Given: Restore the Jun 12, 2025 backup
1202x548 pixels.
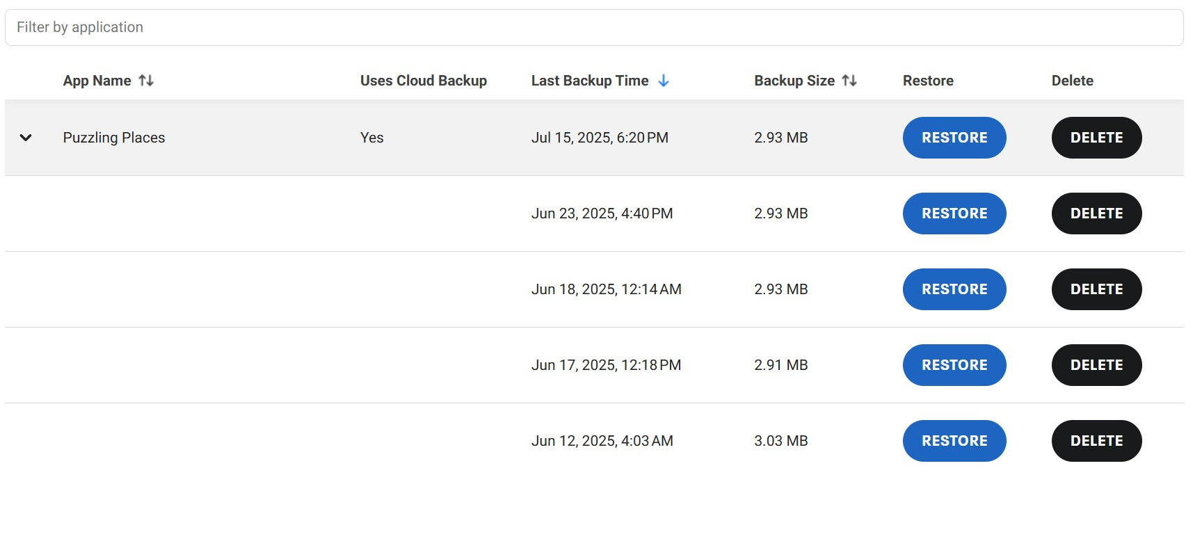Looking at the screenshot, I should (954, 441).
